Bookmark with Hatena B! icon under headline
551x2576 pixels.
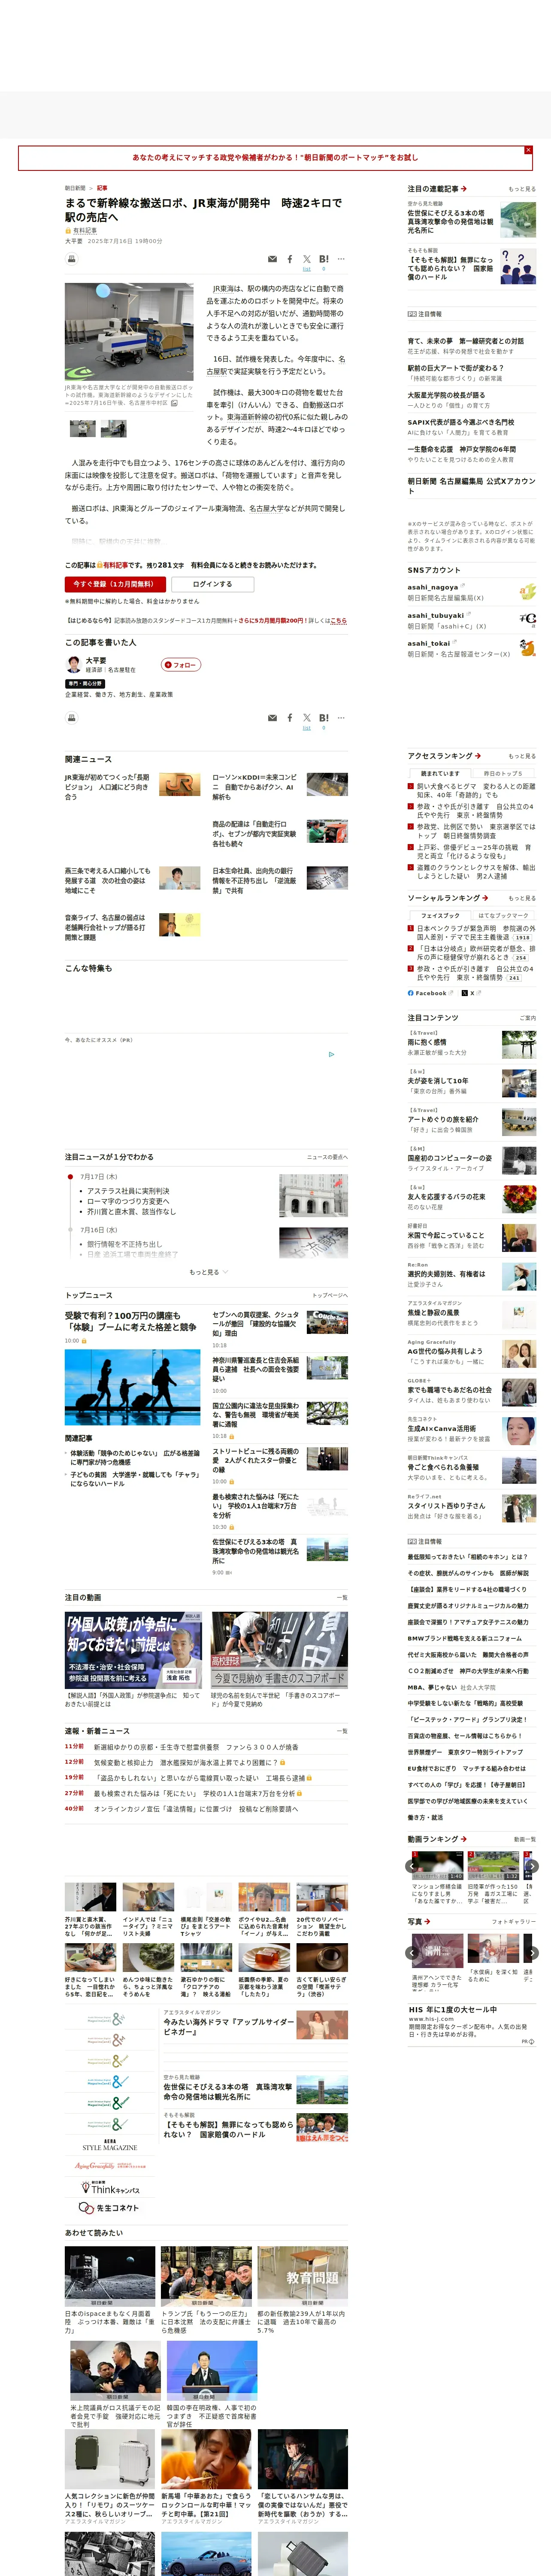[x=324, y=259]
